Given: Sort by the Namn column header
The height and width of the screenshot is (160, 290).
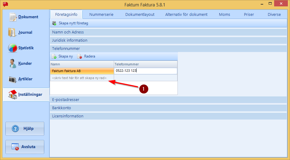Looking at the screenshot, I should [82, 64].
